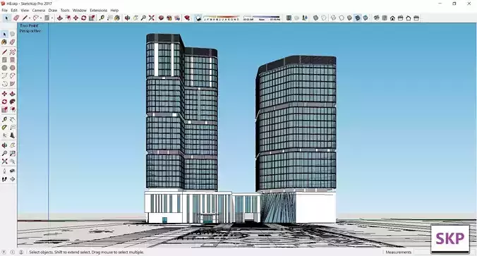This screenshot has width=477, height=256.
Task: Select the Axes tool
Action: [x=4, y=135]
